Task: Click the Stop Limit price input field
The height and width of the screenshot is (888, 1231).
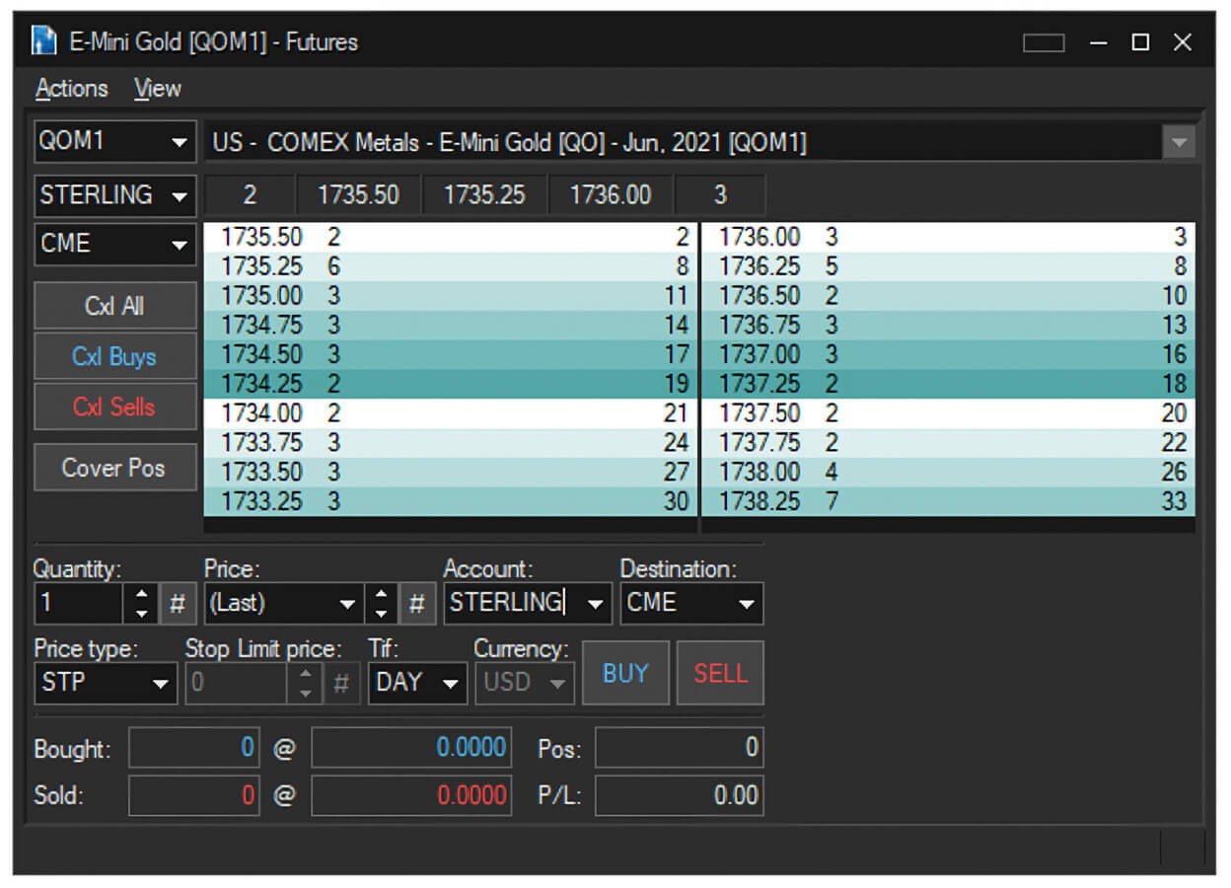Action: click(x=238, y=683)
